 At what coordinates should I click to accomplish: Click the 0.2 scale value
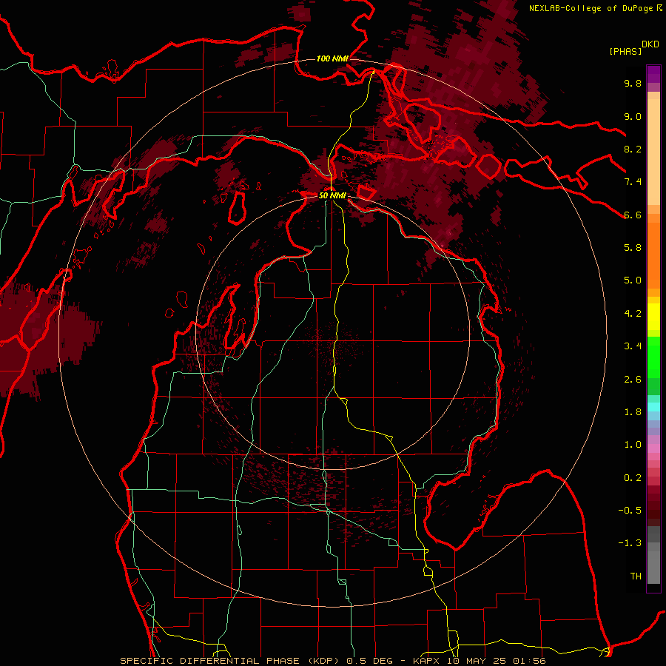(x=633, y=478)
